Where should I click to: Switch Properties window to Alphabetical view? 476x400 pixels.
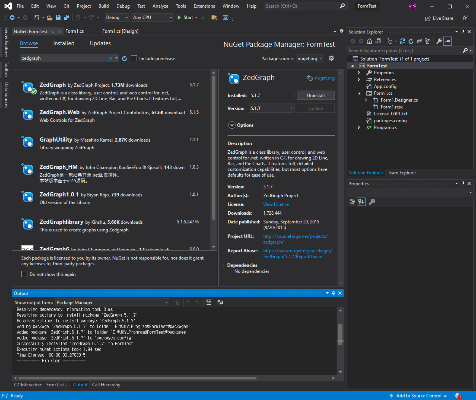pyautogui.click(x=361, y=202)
